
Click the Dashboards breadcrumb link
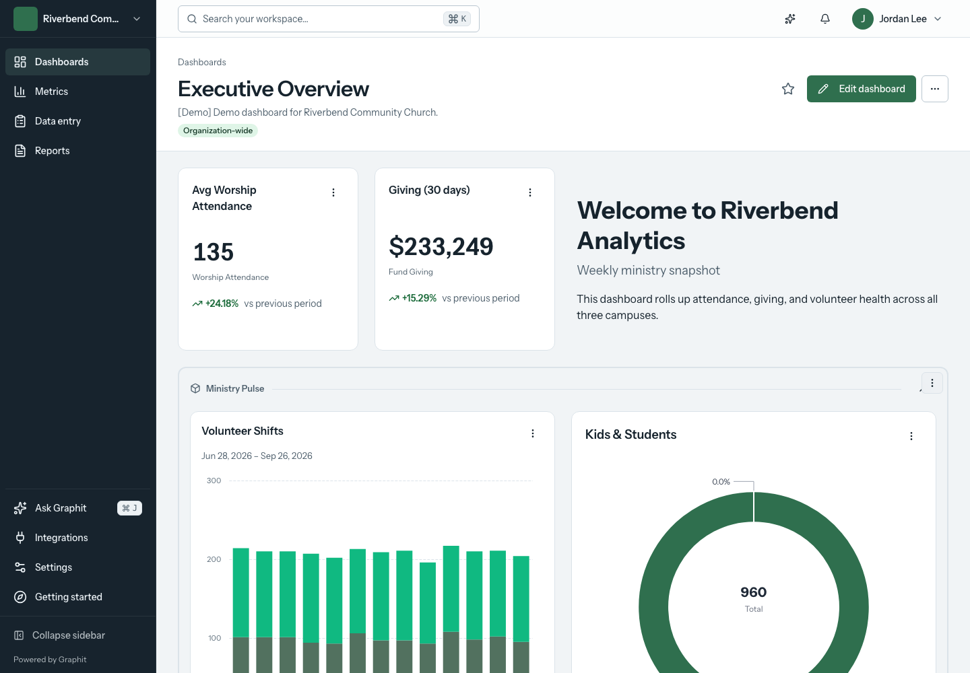tap(202, 62)
